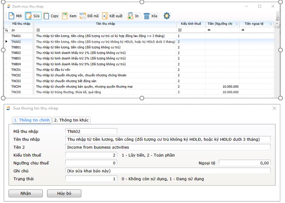Viewport: 285px width, 203px height.
Task: Focus the Ghi chú text field
Action: [168, 171]
